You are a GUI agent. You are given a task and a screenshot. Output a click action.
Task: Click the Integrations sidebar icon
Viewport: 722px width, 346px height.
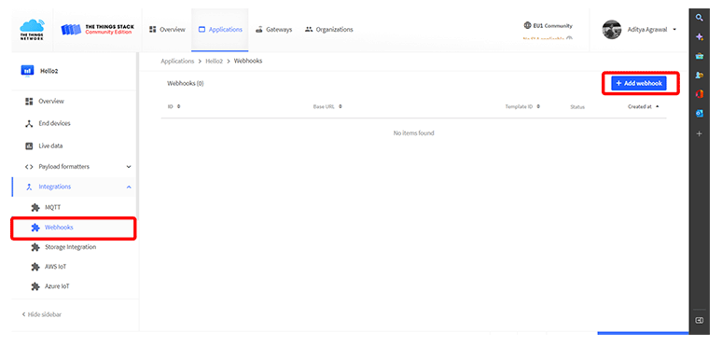pos(29,187)
